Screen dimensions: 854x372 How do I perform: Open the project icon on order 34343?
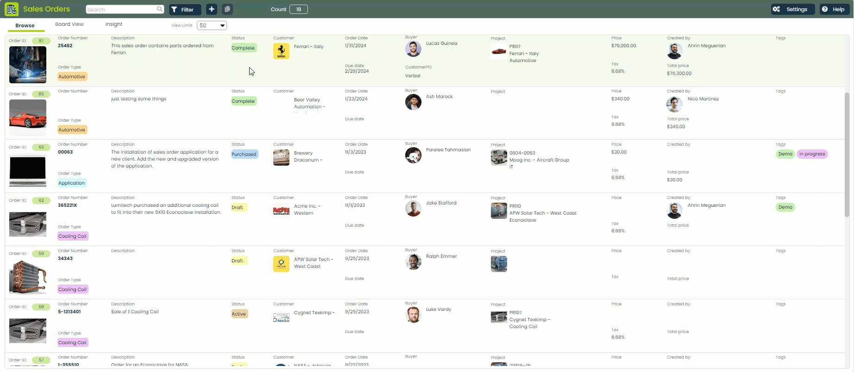499,264
